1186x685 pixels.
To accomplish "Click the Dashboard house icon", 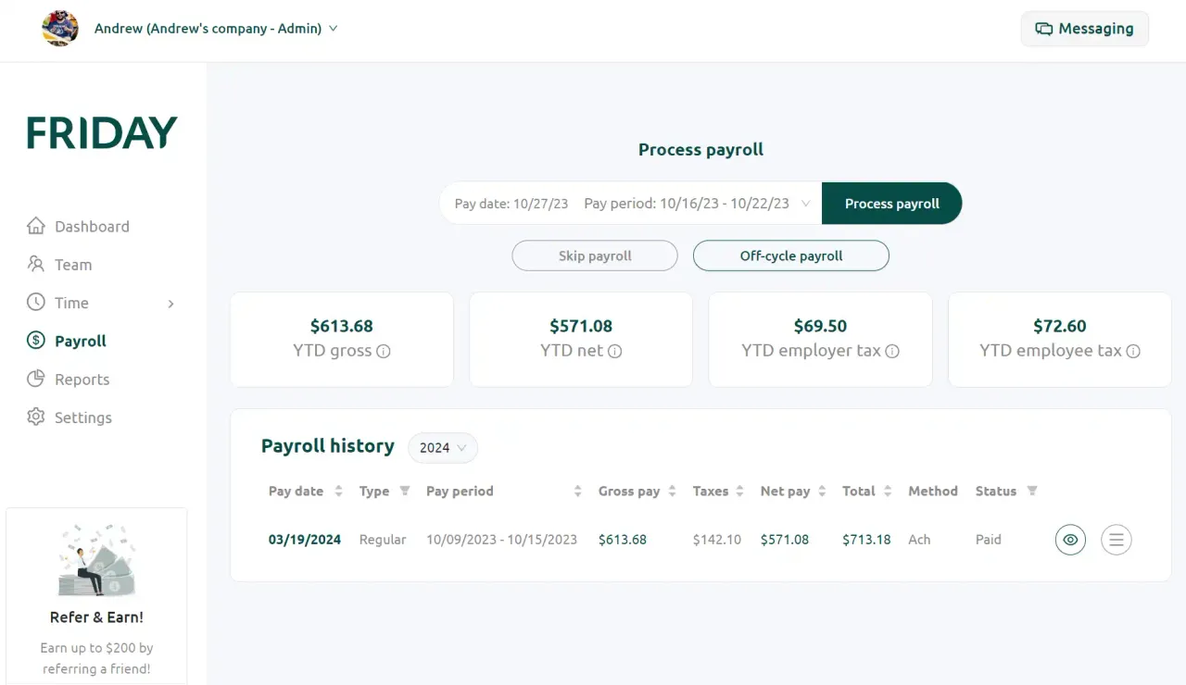I will point(36,226).
